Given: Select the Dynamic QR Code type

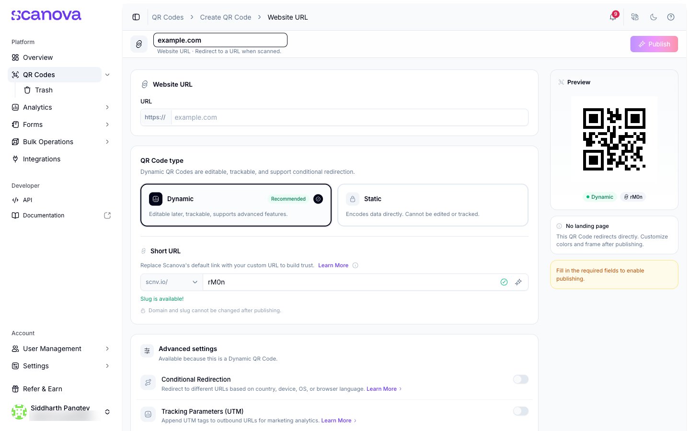Looking at the screenshot, I should pyautogui.click(x=236, y=205).
